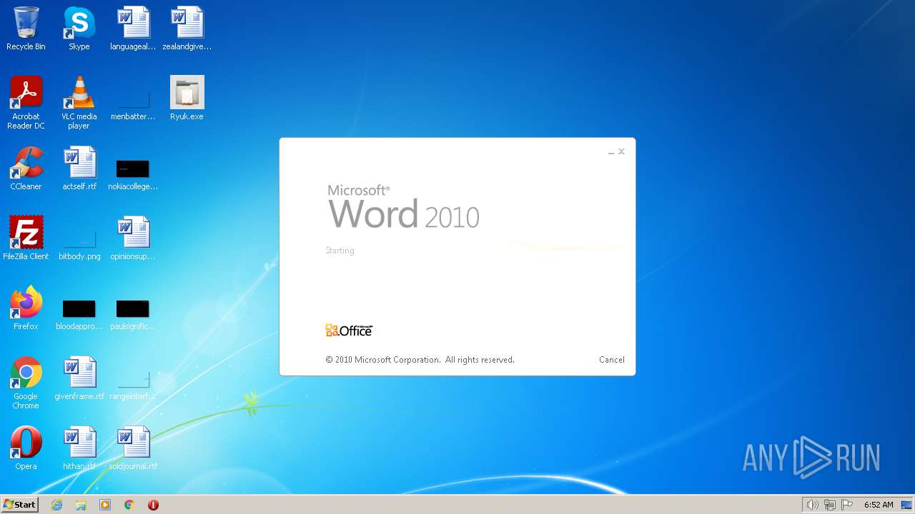915x514 pixels.
Task: Click the Show desktop tray button
Action: click(907, 505)
